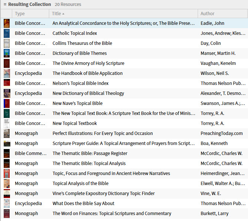Click the New Topical Text Book: A Scripture cover
This screenshot has height=221, width=248.
point(7,113)
